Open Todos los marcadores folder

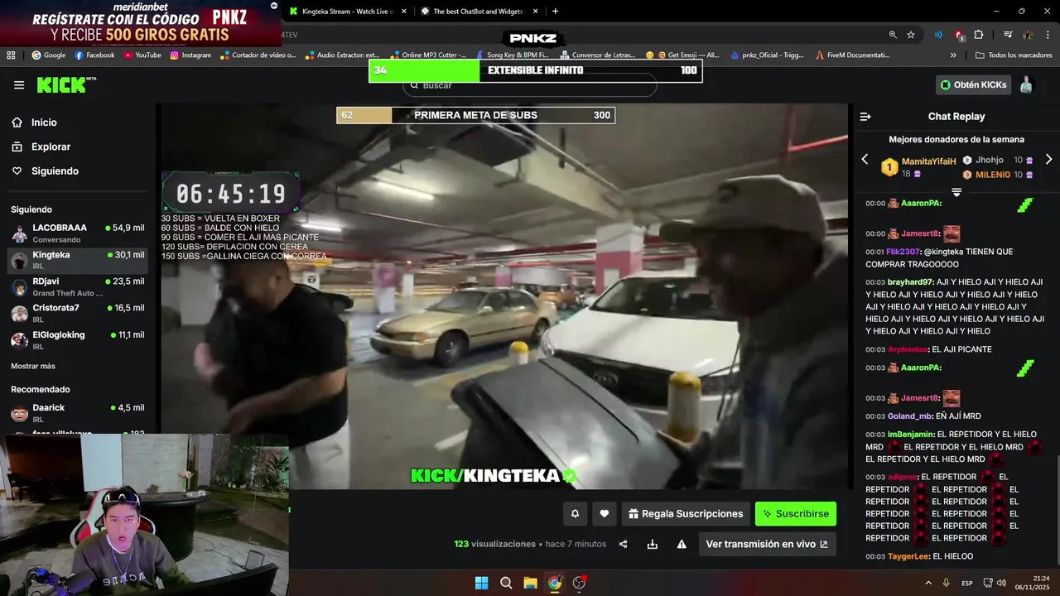(x=1014, y=55)
